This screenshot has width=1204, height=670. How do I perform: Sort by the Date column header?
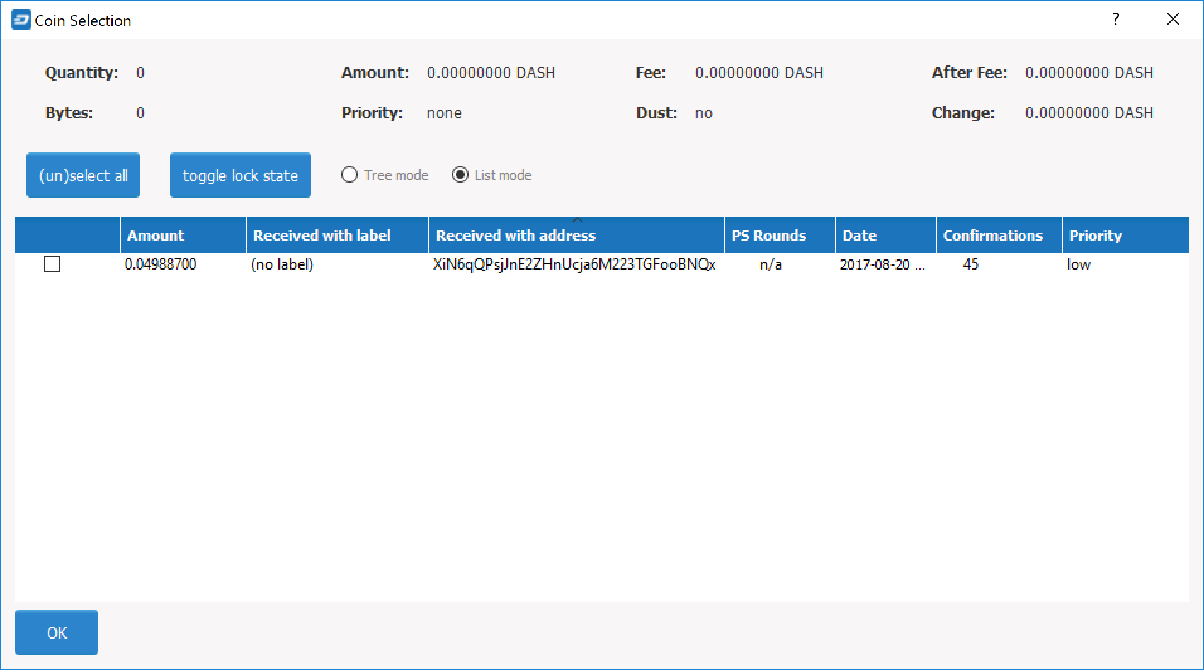[x=885, y=236]
